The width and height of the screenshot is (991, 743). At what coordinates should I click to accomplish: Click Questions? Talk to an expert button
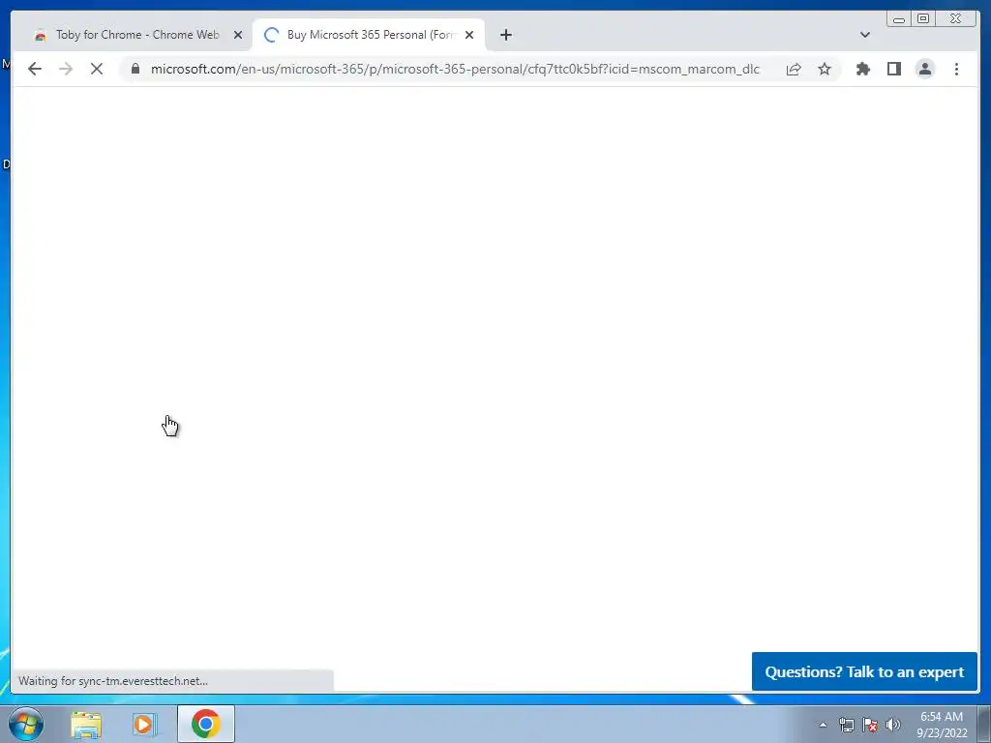point(864,671)
